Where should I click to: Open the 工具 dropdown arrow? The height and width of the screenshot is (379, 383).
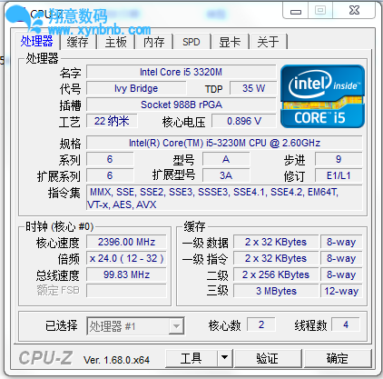pos(225,358)
